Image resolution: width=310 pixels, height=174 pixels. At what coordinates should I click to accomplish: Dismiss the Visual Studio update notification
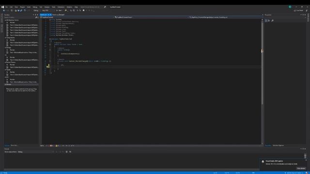click(x=306, y=160)
